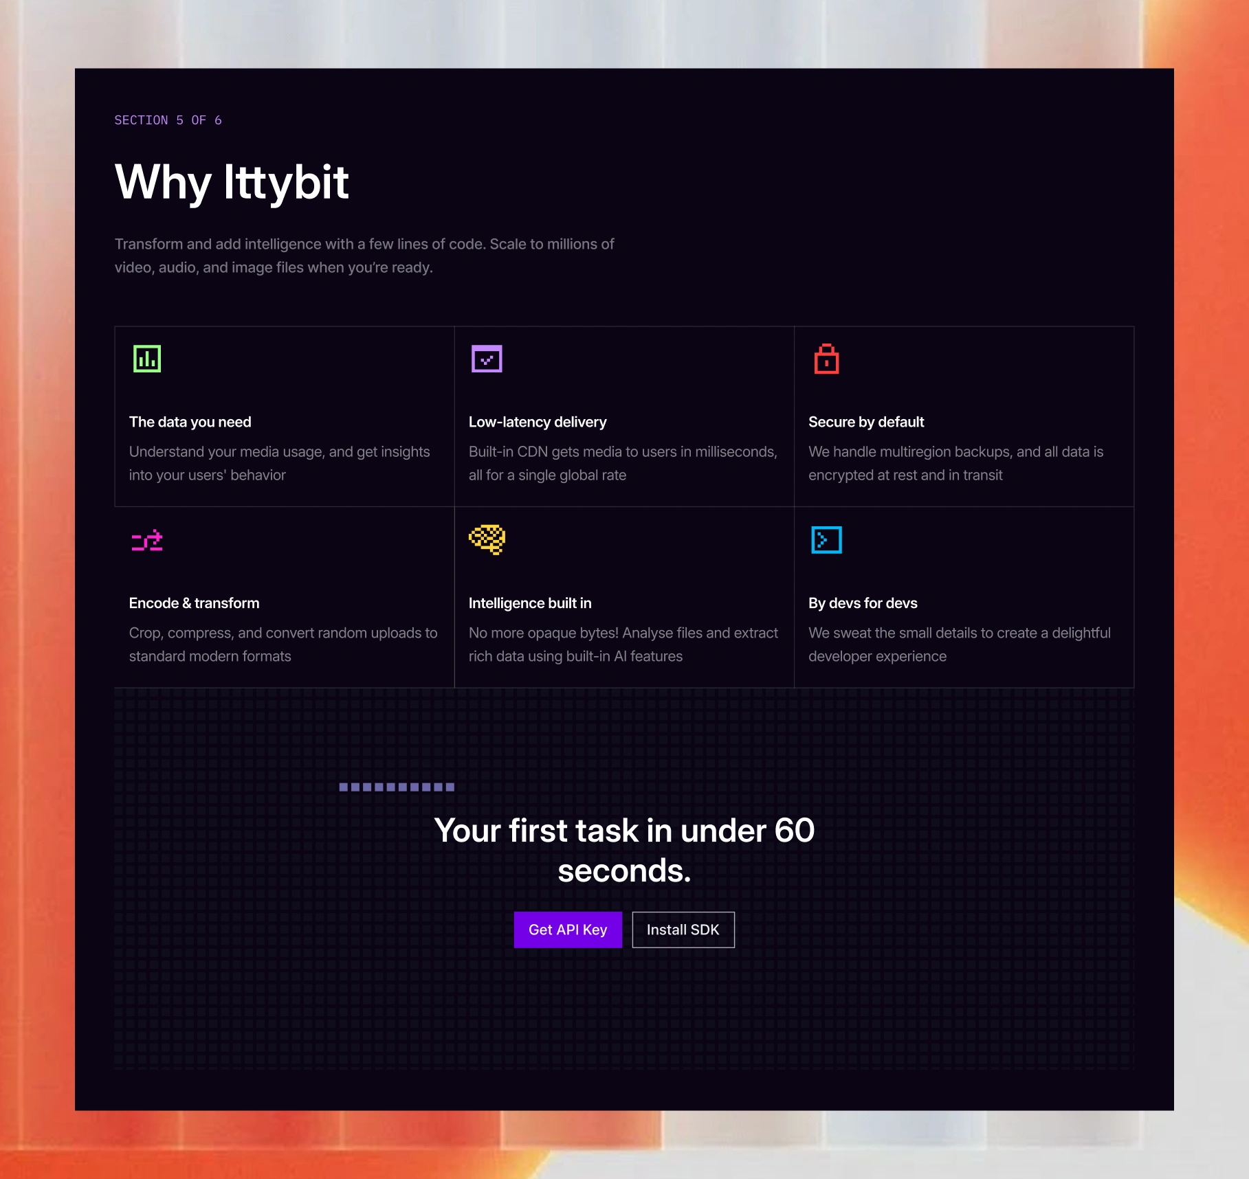Click the red padlock security icon

(x=826, y=359)
